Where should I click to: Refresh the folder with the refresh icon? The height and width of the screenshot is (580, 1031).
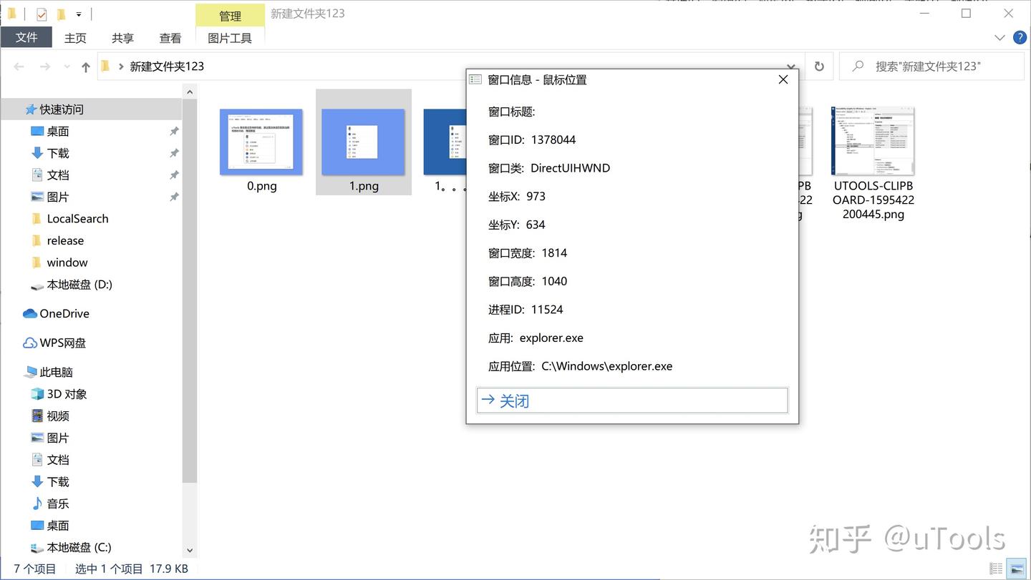point(818,66)
